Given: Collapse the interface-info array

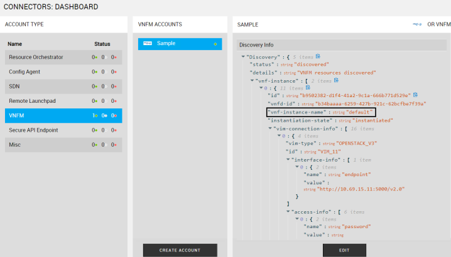Looking at the screenshot, I should (x=288, y=160).
